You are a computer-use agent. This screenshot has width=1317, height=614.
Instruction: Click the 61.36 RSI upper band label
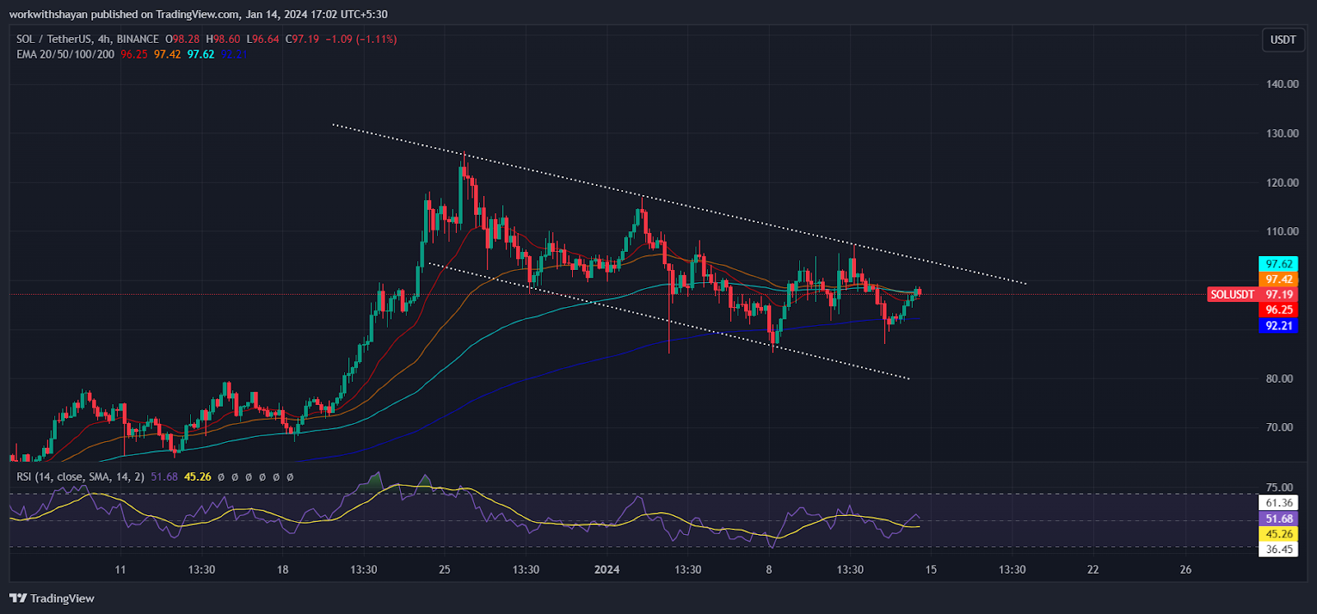pyautogui.click(x=1278, y=503)
